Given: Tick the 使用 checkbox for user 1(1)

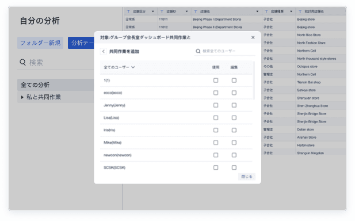Looking at the screenshot, I should point(216,81).
